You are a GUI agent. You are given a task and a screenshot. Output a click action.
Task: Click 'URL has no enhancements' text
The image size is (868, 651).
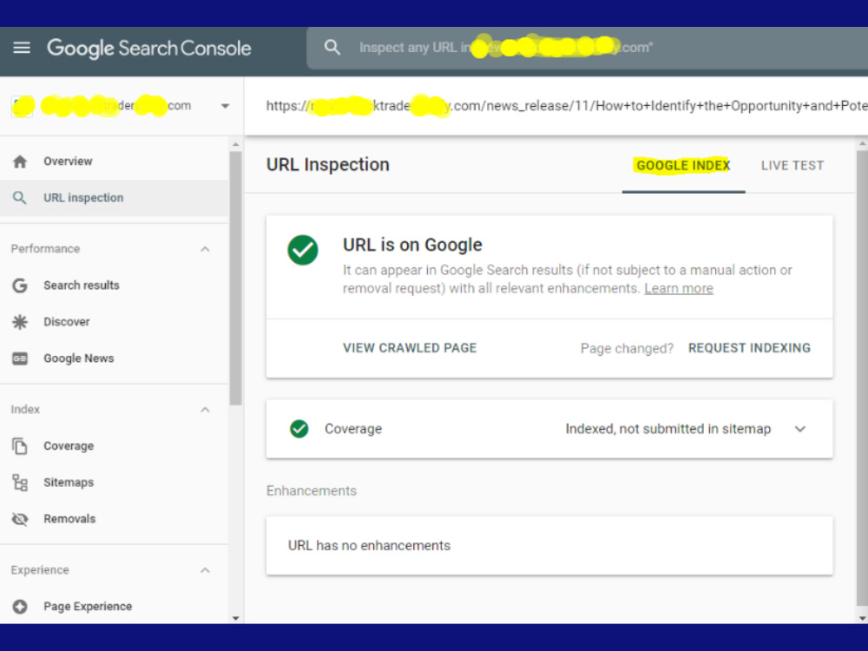click(x=369, y=546)
